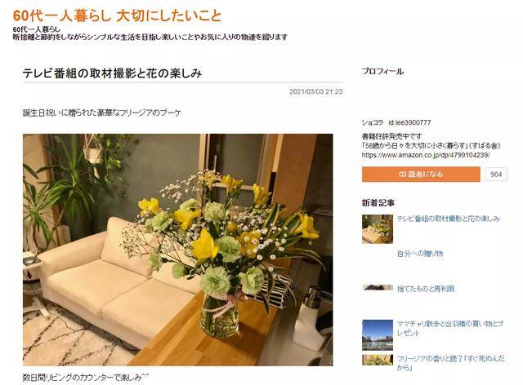Screen dimensions: 523x385
Task: Open the Amazon book URL in the profile
Action: [426, 155]
